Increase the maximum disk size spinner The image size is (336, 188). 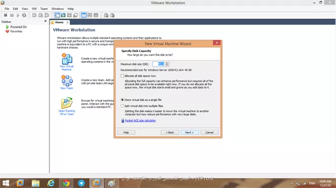[167, 63]
